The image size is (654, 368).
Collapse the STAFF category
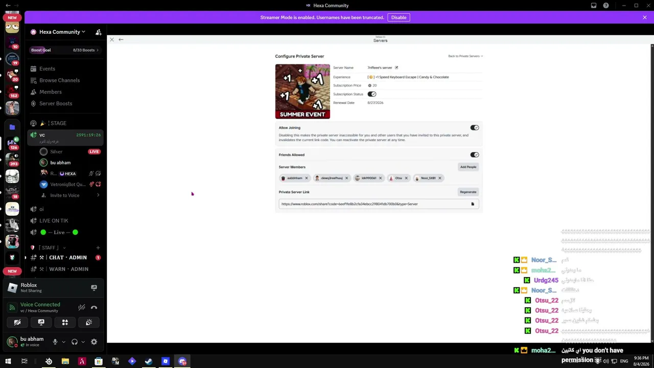(x=48, y=248)
